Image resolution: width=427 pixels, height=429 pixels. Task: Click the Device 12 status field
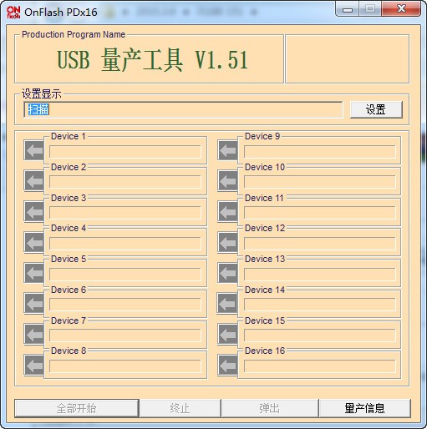(x=320, y=244)
